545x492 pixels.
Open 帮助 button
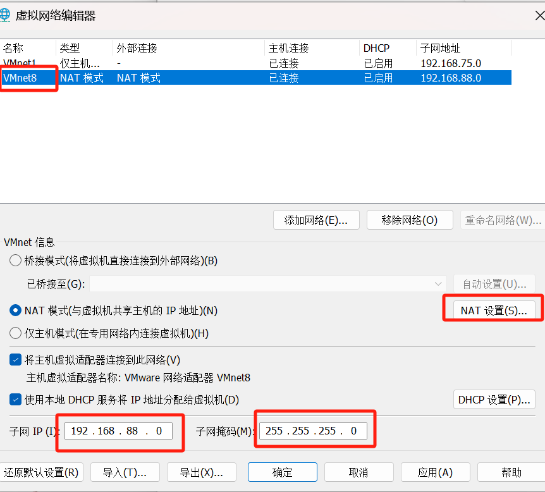tap(511, 472)
